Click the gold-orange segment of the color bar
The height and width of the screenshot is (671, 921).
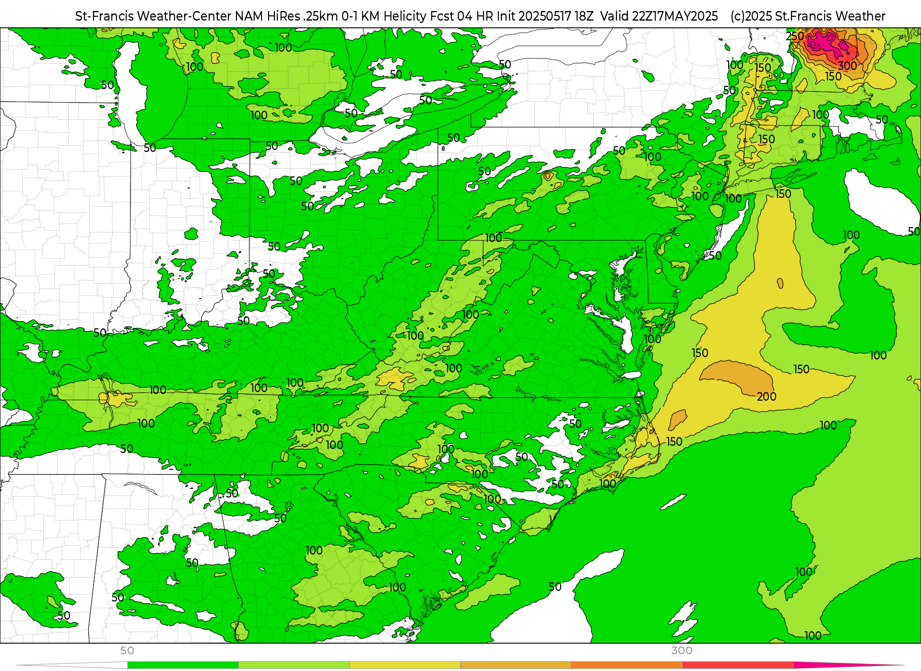pyautogui.click(x=516, y=665)
